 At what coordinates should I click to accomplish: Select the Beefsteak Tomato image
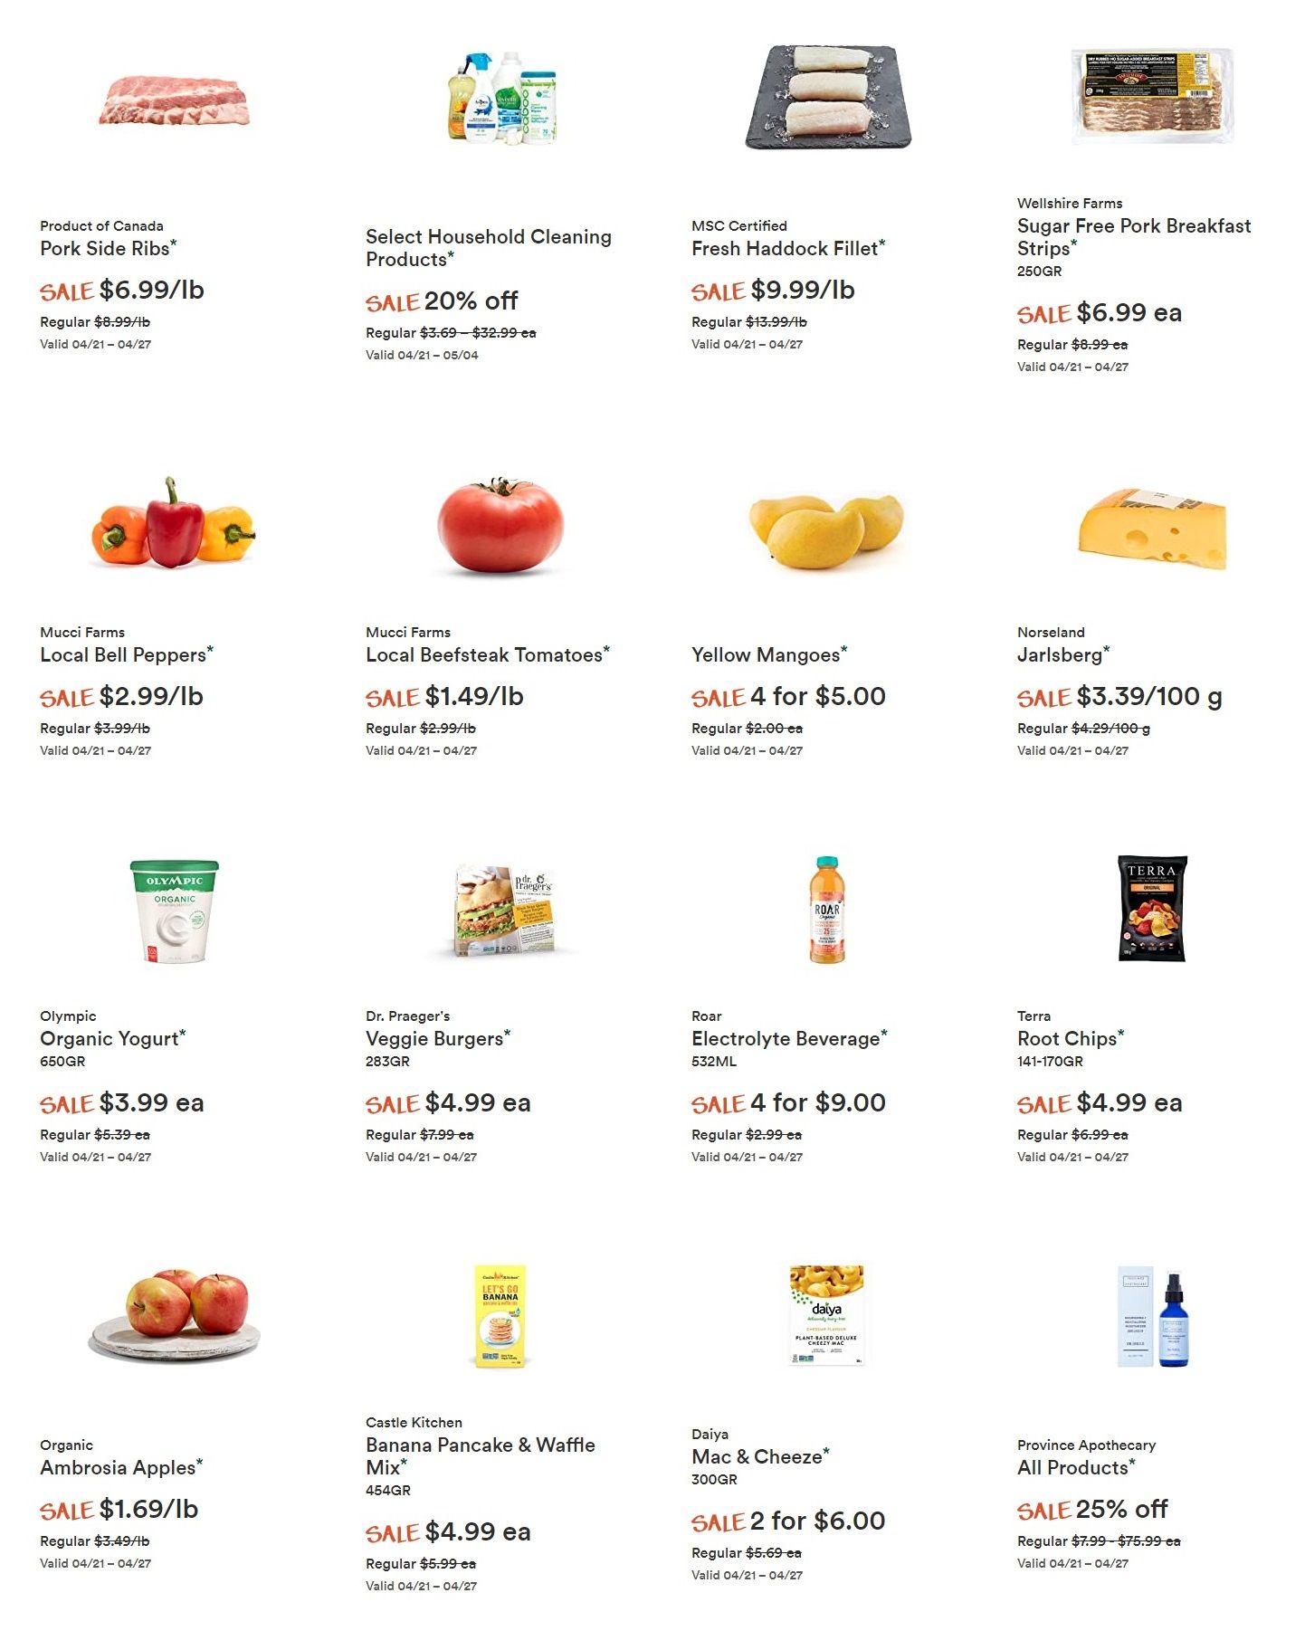pos(500,525)
